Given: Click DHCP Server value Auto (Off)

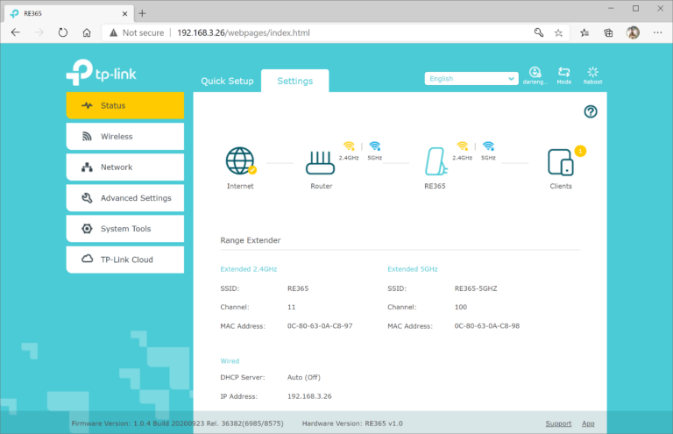Looking at the screenshot, I should click(304, 377).
